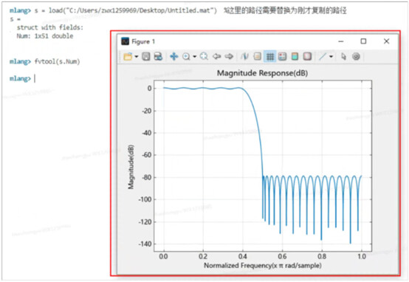Click the -80 y-axis tick label
Screen dimensions: 409x282
pyautogui.click(x=147, y=177)
